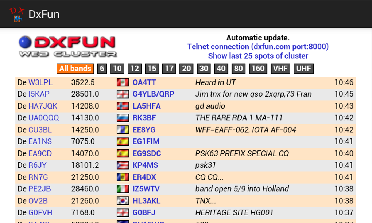The height and width of the screenshot is (223, 372).
Task: Click the DXFUN Web Cluster banner logo
Action: tap(67, 46)
